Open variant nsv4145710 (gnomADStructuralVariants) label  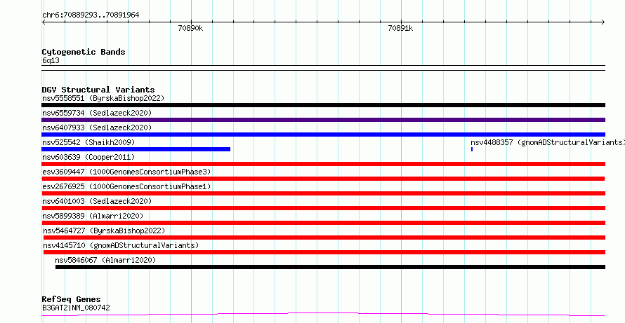(x=121, y=245)
